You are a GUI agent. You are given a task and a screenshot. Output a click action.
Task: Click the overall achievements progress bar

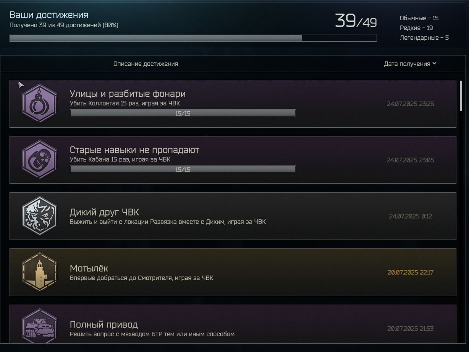193,38
